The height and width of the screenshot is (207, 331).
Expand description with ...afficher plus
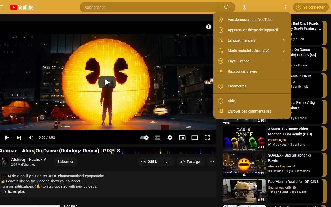13,191
